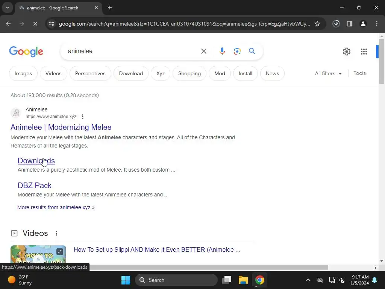Screen dimensions: 385x289
Task: Open clock showing 9:17 AM
Action: 360,280
